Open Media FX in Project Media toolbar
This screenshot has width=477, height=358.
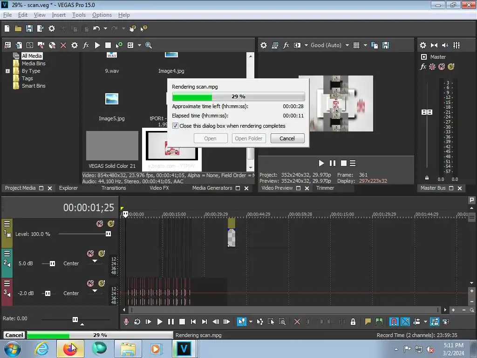click(x=86, y=45)
